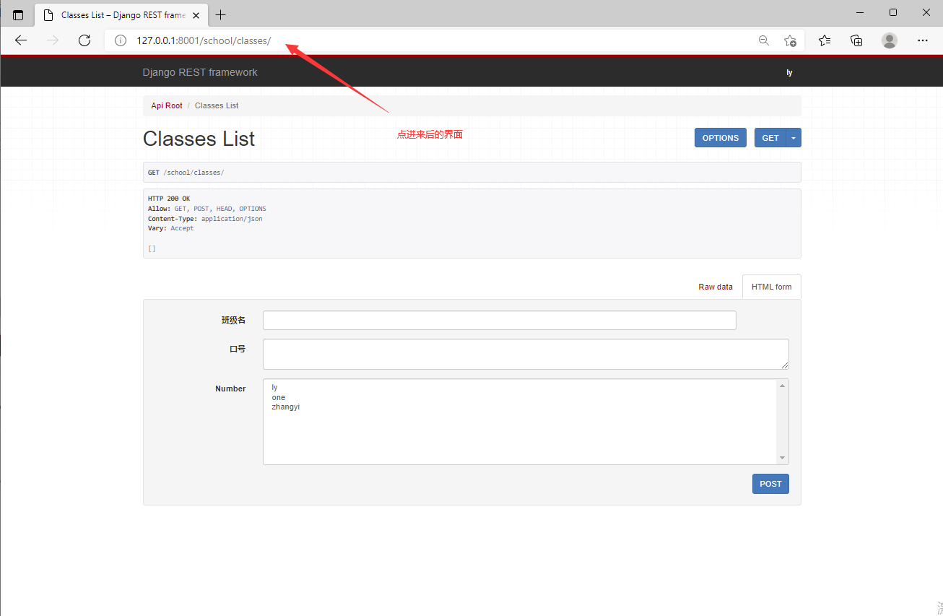Click the OPTIONS button
Screen dimensions: 943x616
pyautogui.click(x=721, y=138)
